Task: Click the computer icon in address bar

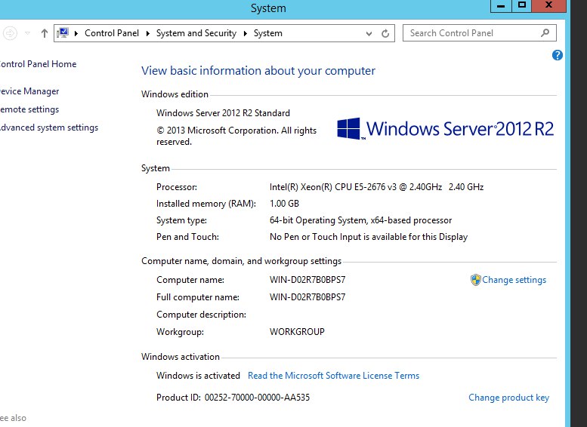Action: click(63, 33)
